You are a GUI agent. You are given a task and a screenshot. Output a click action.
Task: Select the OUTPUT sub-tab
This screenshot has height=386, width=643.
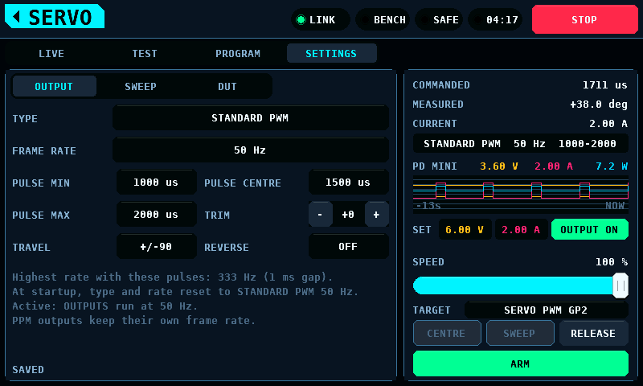pos(54,87)
